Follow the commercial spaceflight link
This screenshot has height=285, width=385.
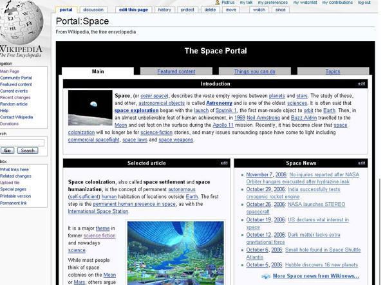tap(93, 140)
